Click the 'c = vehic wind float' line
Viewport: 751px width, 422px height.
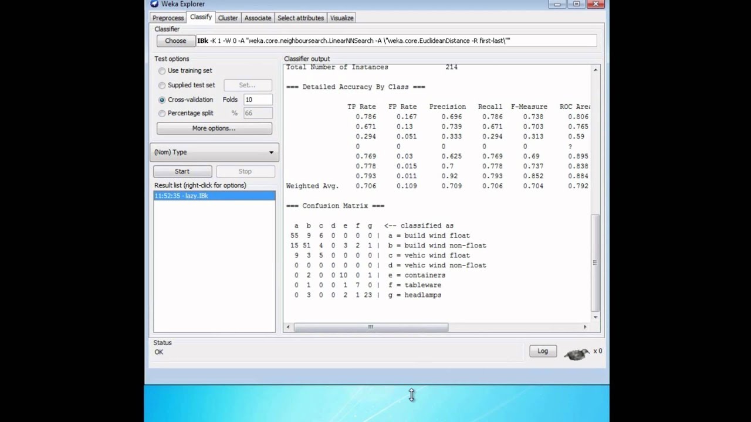[x=429, y=256]
